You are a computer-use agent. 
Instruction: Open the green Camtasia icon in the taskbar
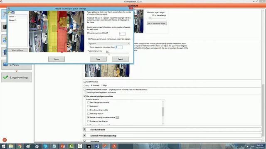point(71,146)
